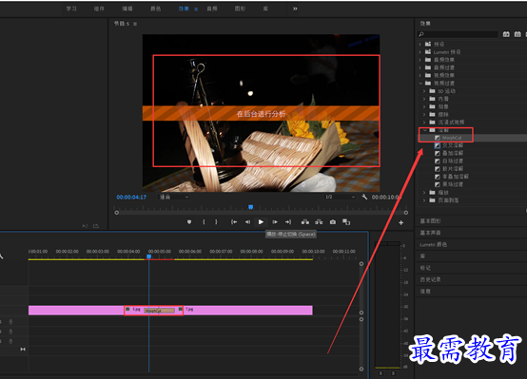
Task: Expand the 音频效果 folder
Action: click(420, 60)
